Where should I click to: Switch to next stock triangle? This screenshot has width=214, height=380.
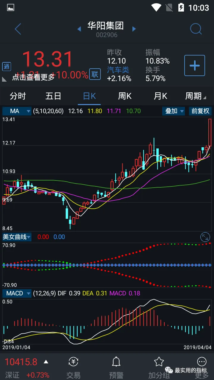[134, 29]
